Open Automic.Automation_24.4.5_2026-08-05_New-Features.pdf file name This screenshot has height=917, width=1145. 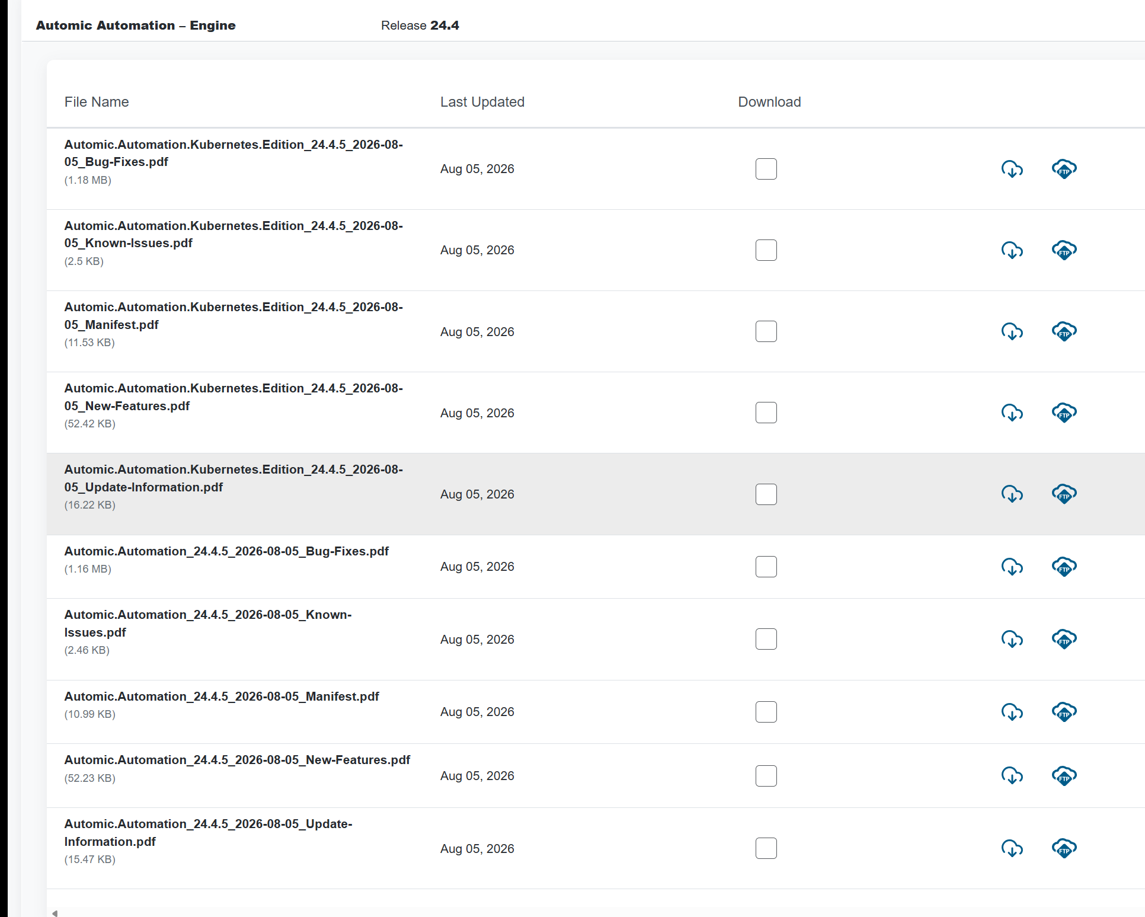[x=237, y=760]
